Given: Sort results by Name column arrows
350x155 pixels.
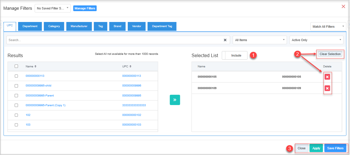Looking at the screenshot, I should 35,67.
